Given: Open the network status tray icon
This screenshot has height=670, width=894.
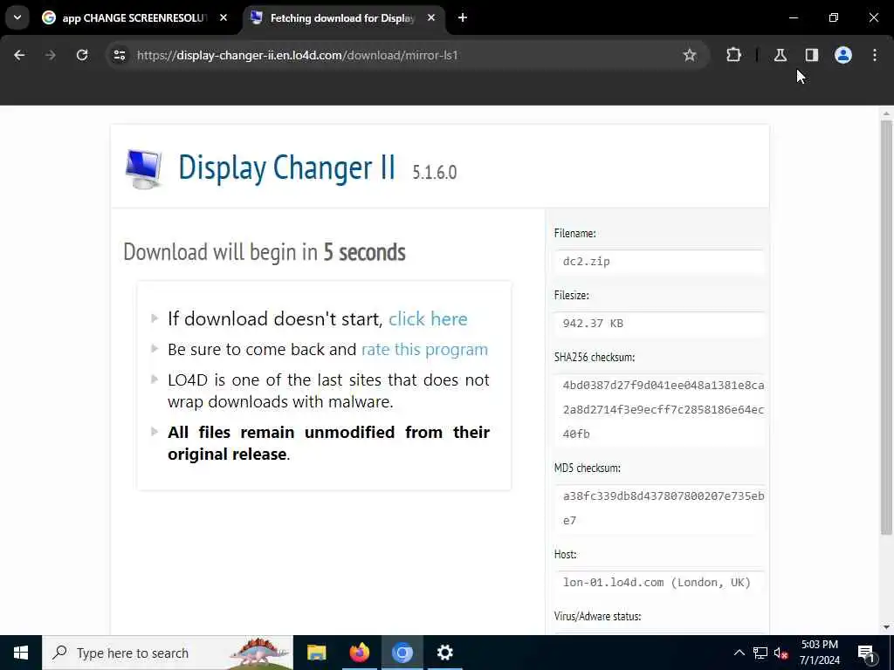Looking at the screenshot, I should (x=760, y=653).
